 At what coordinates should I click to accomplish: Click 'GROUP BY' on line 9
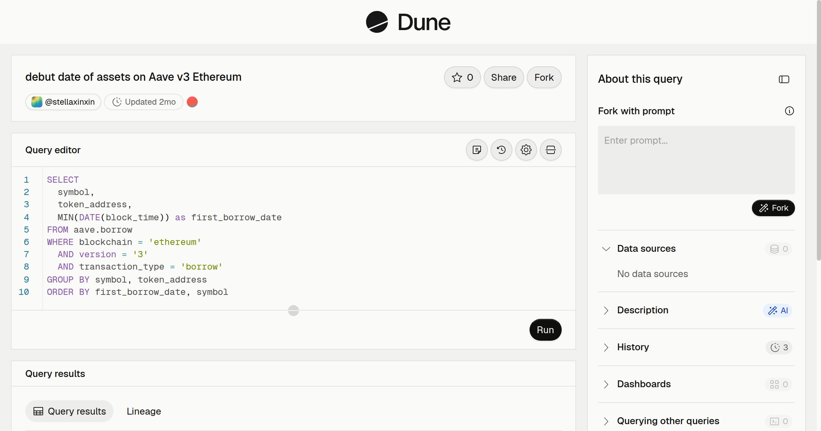[68, 279]
